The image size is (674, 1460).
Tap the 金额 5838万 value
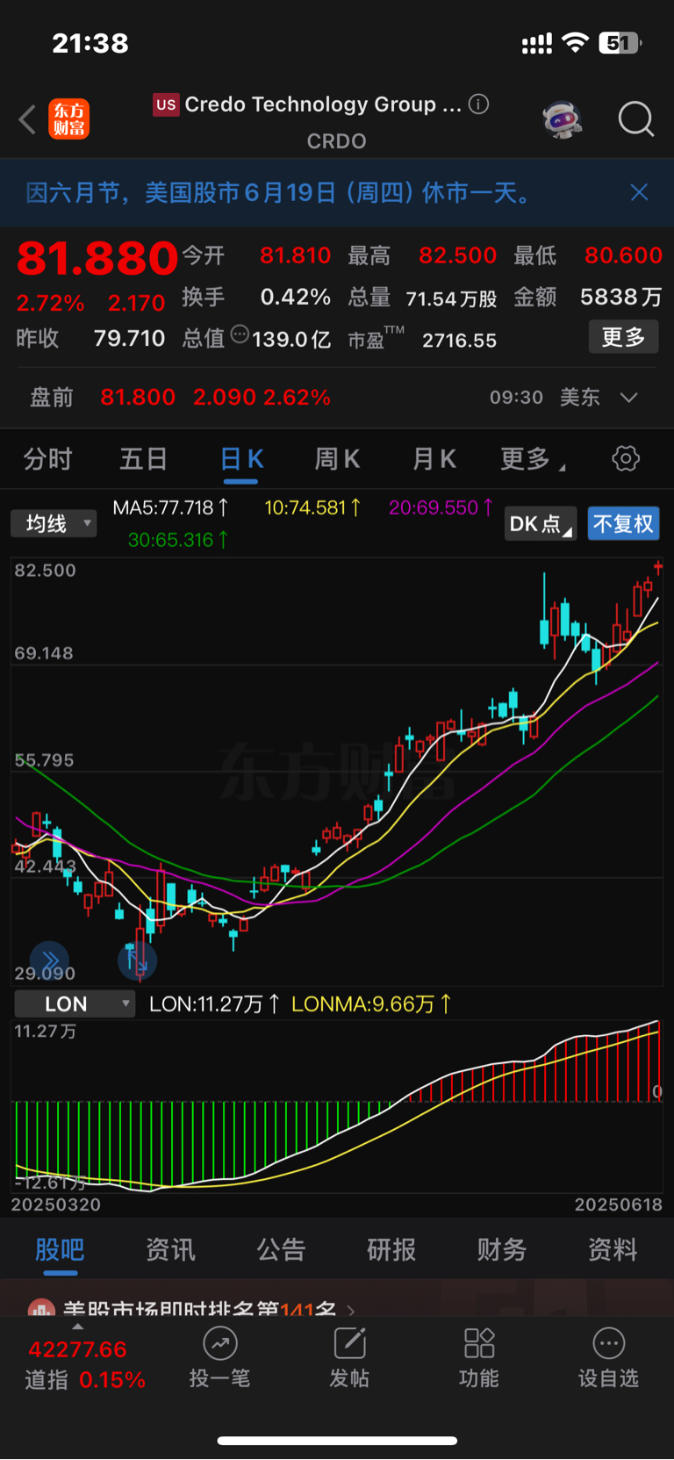coord(620,297)
